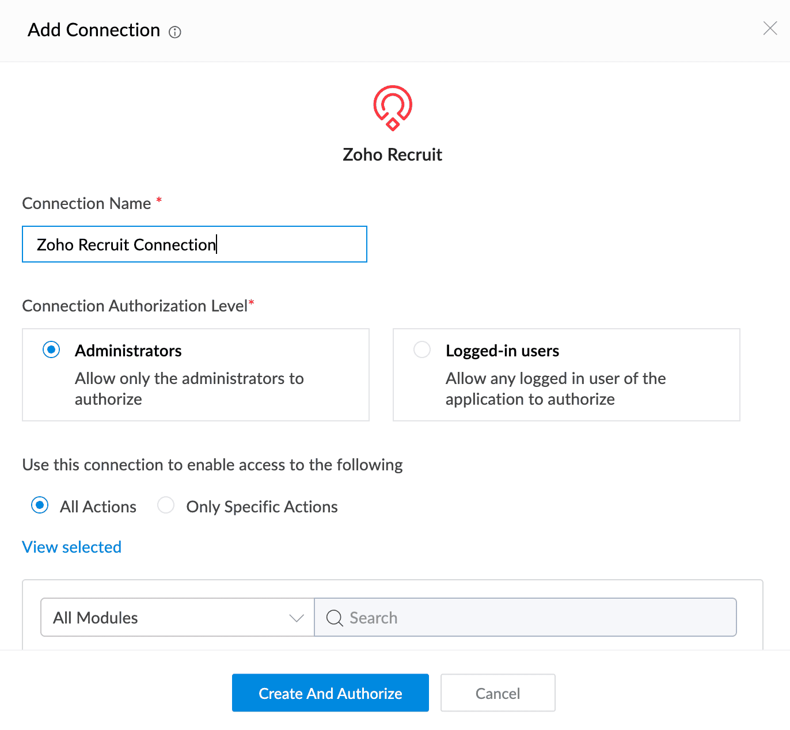Image resolution: width=790 pixels, height=730 pixels.
Task: Click the Cancel button
Action: pyautogui.click(x=498, y=693)
